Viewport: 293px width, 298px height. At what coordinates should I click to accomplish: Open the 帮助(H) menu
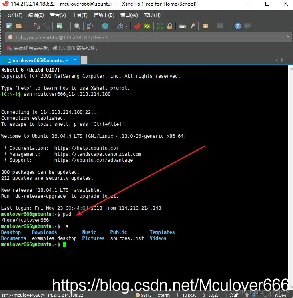152,15
